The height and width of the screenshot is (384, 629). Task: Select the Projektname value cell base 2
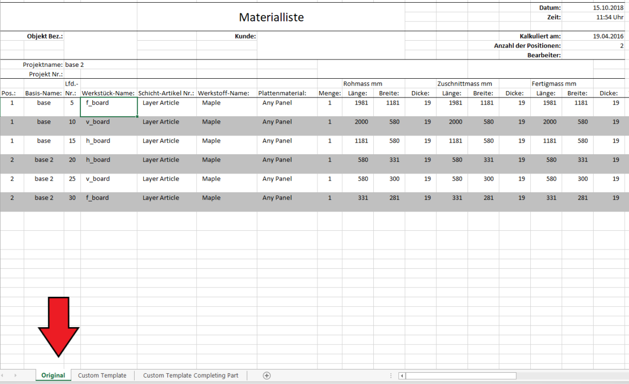100,65
